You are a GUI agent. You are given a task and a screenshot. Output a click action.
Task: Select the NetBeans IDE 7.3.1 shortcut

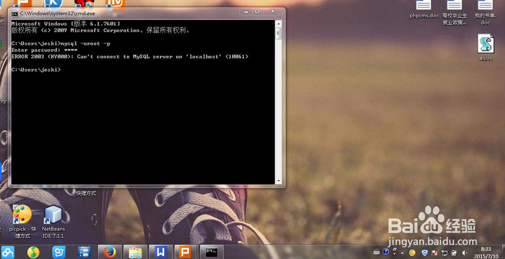click(x=53, y=222)
